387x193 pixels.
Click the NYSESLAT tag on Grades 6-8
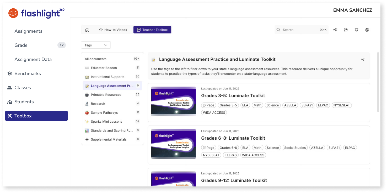point(211,155)
